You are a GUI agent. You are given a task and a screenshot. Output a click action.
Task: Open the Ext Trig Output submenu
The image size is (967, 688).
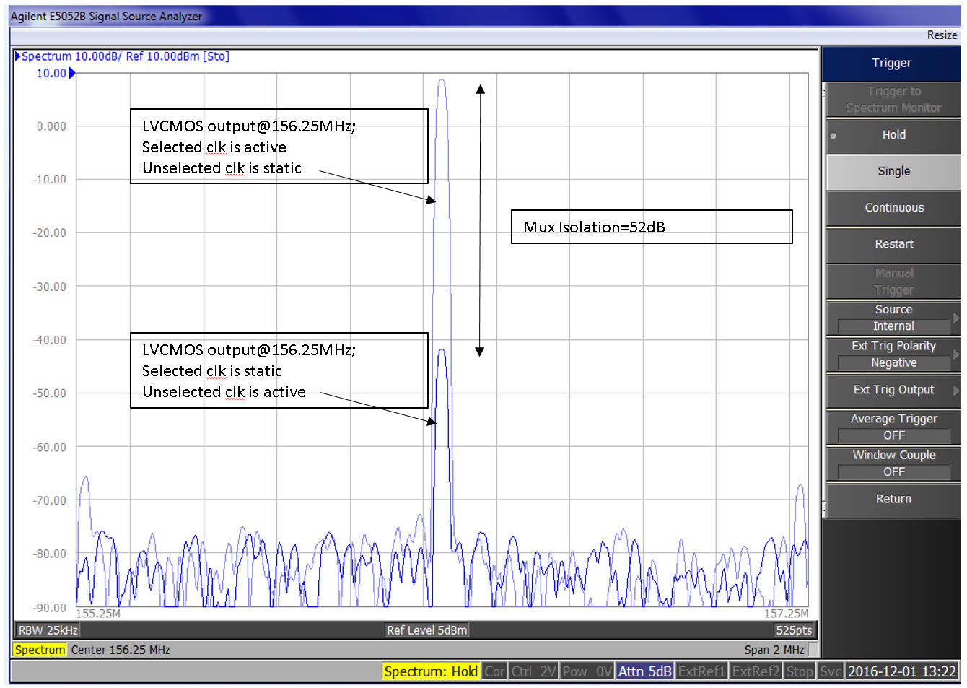[x=893, y=391]
